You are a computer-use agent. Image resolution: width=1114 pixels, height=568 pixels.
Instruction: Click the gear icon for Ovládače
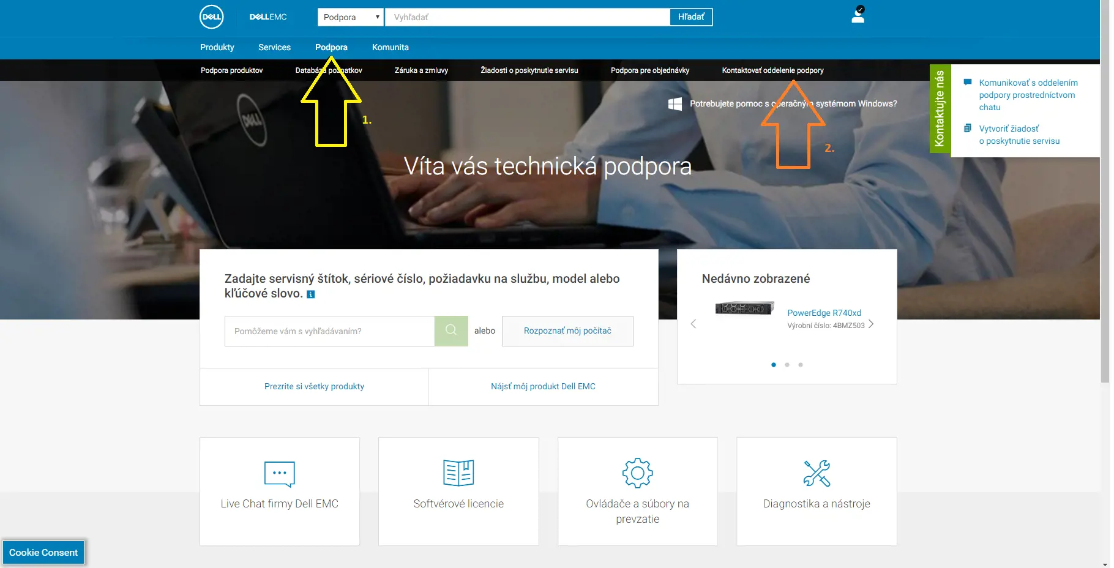point(638,473)
